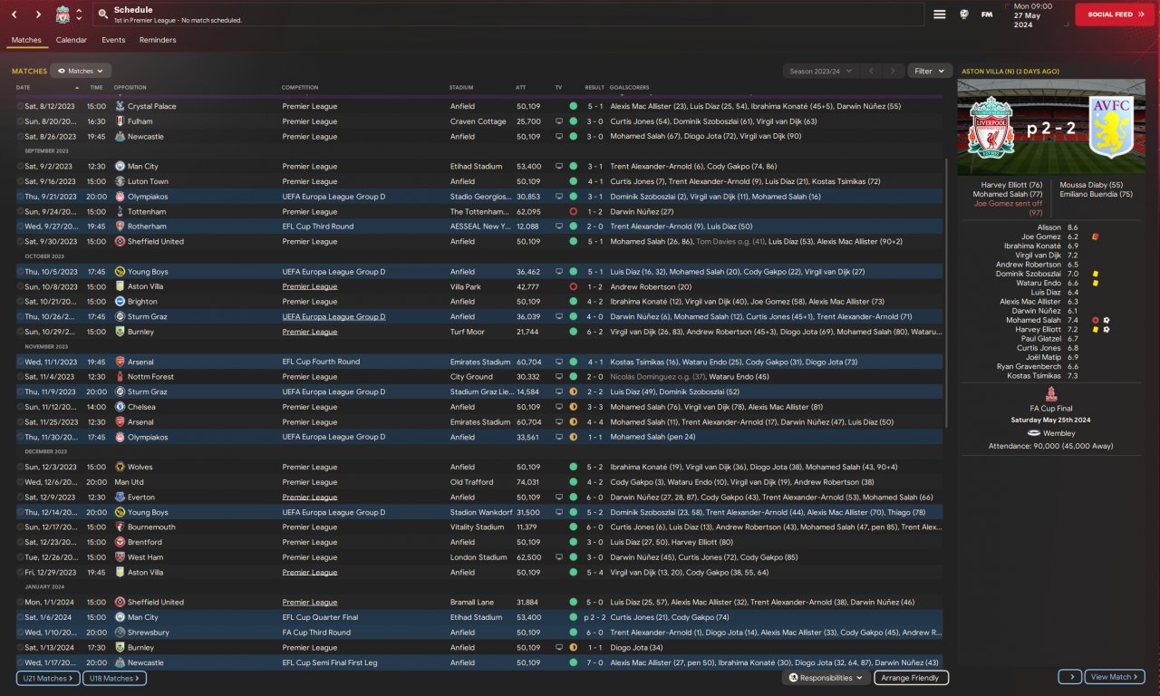The image size is (1160, 696).
Task: Switch to the Events tab
Action: 113,40
